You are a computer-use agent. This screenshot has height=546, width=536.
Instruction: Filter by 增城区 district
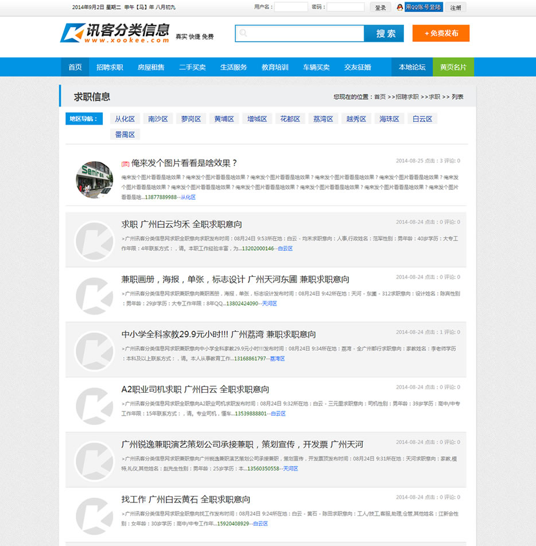pyautogui.click(x=257, y=119)
